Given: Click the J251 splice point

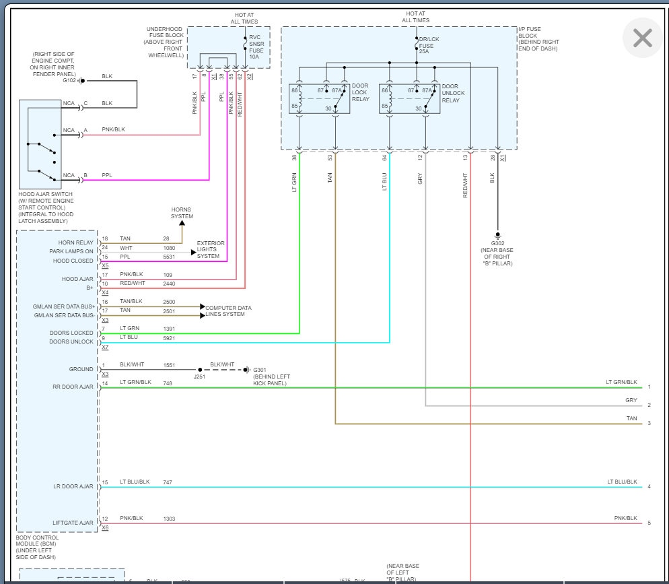Looking at the screenshot, I should point(200,370).
